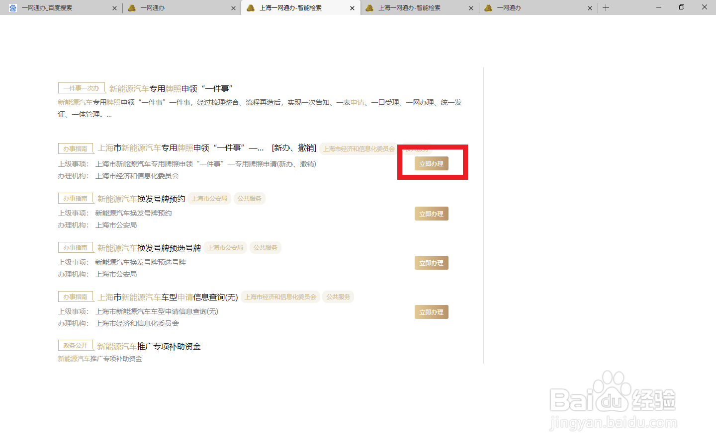The height and width of the screenshot is (447, 716).
Task: Click the 一件事一次办 badge at the top
Action: 81,87
